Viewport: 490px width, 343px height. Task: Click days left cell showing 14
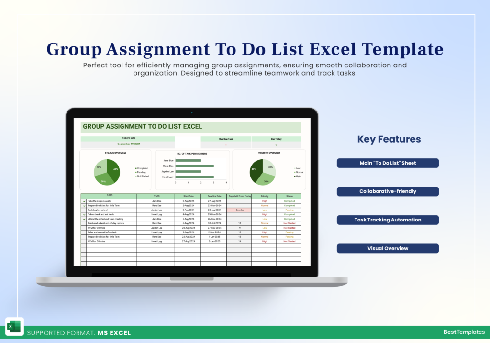pos(239,242)
